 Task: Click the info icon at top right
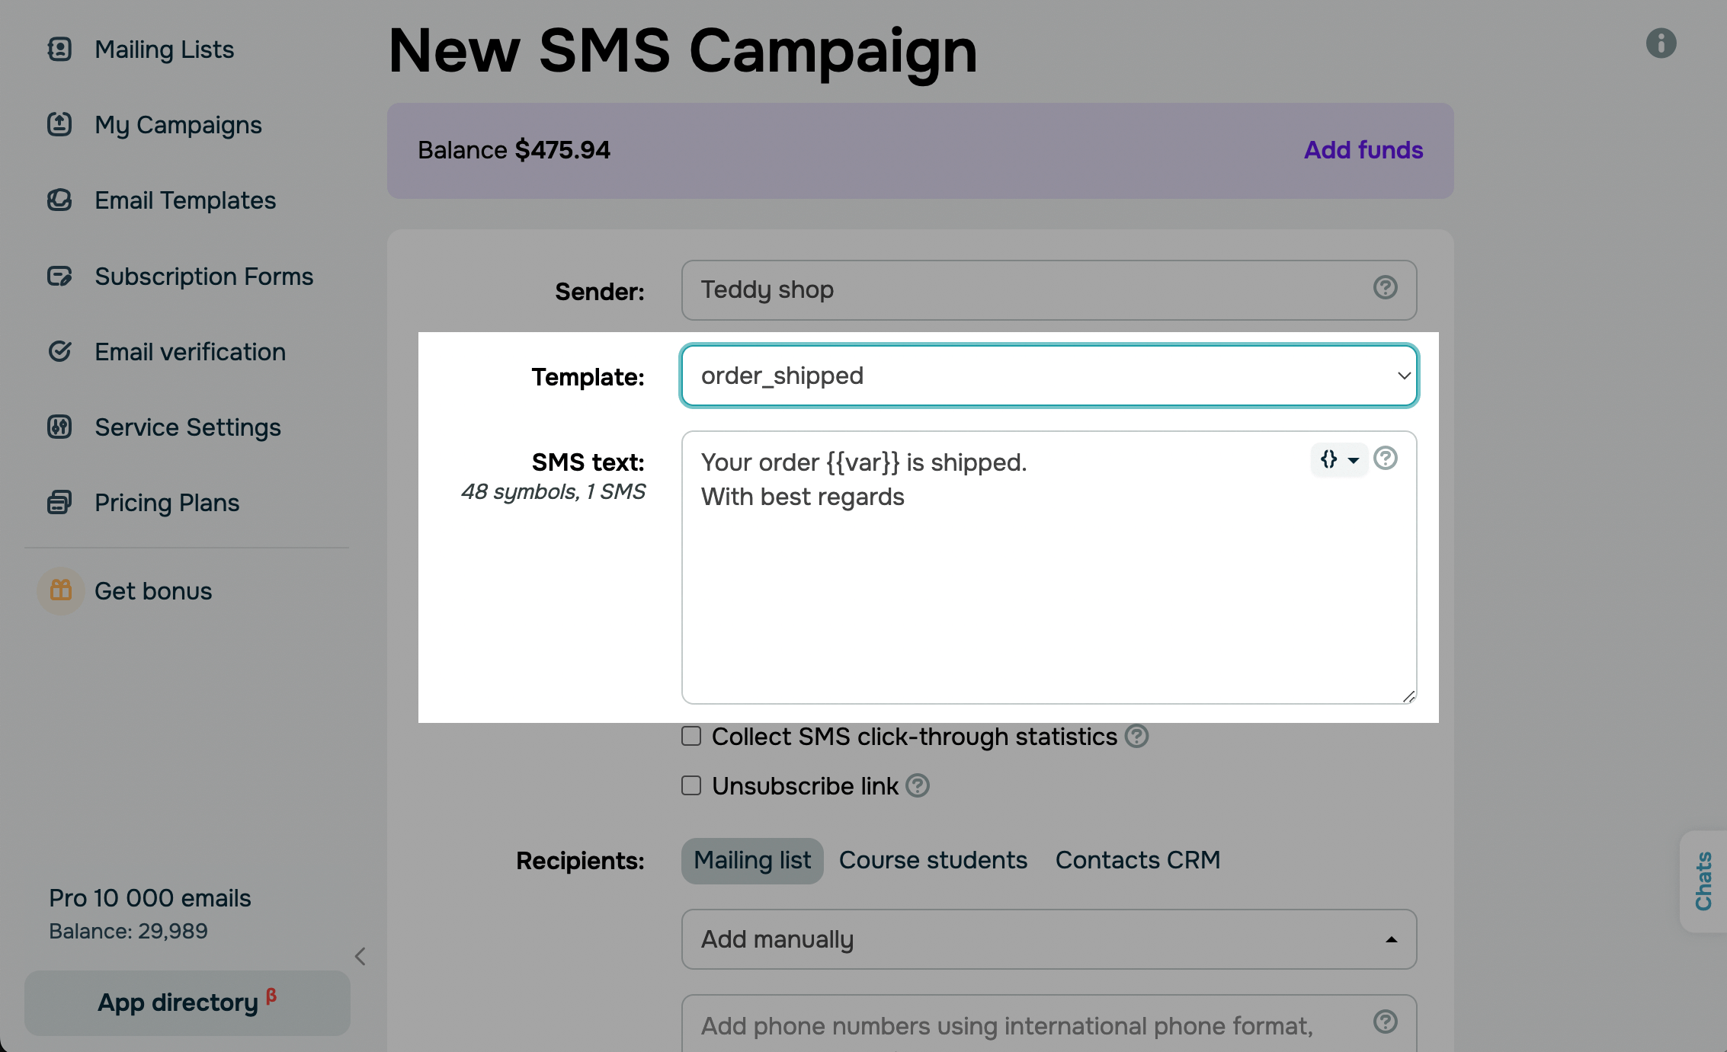click(x=1661, y=43)
